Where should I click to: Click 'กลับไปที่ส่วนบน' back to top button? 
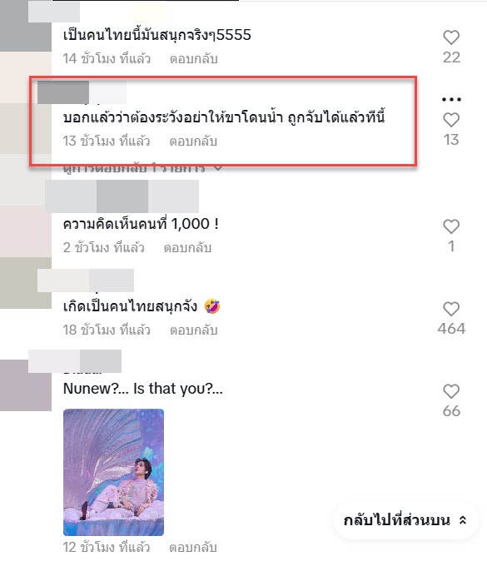pyautogui.click(x=405, y=520)
